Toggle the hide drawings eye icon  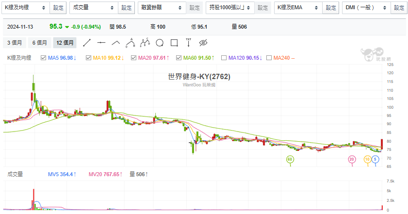pos(203,43)
